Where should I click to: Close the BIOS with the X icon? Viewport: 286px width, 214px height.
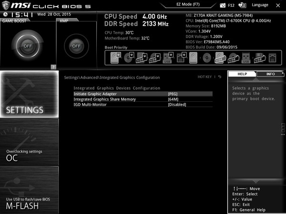pos(278,5)
